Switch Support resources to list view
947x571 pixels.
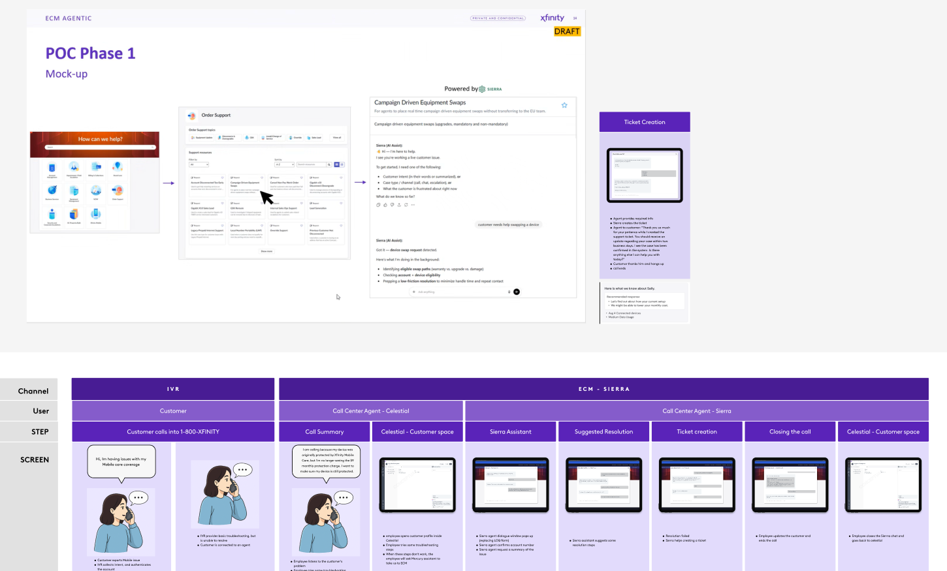[x=342, y=164]
